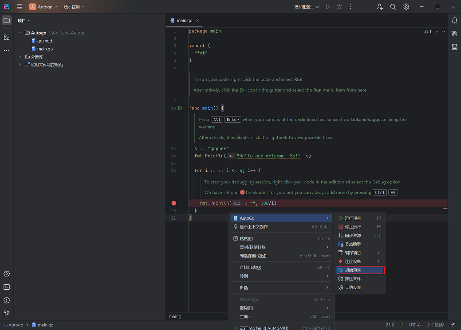Select 运行项目 in the AutoGo submenu
The height and width of the screenshot is (330, 461).
pyautogui.click(x=359, y=218)
